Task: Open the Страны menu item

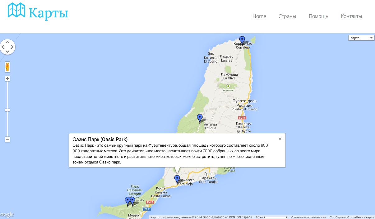Action: pos(287,16)
